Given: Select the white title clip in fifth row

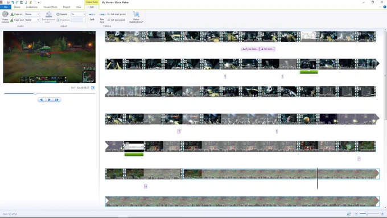Looking at the screenshot, I should click(134, 146).
